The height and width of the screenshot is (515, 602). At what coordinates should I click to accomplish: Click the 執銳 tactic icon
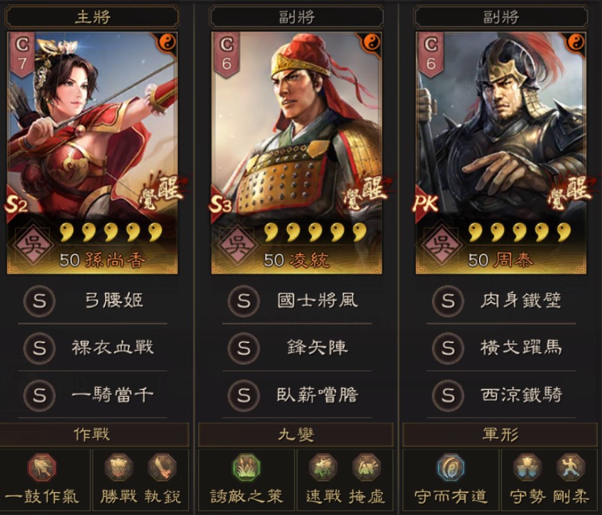[x=162, y=467]
